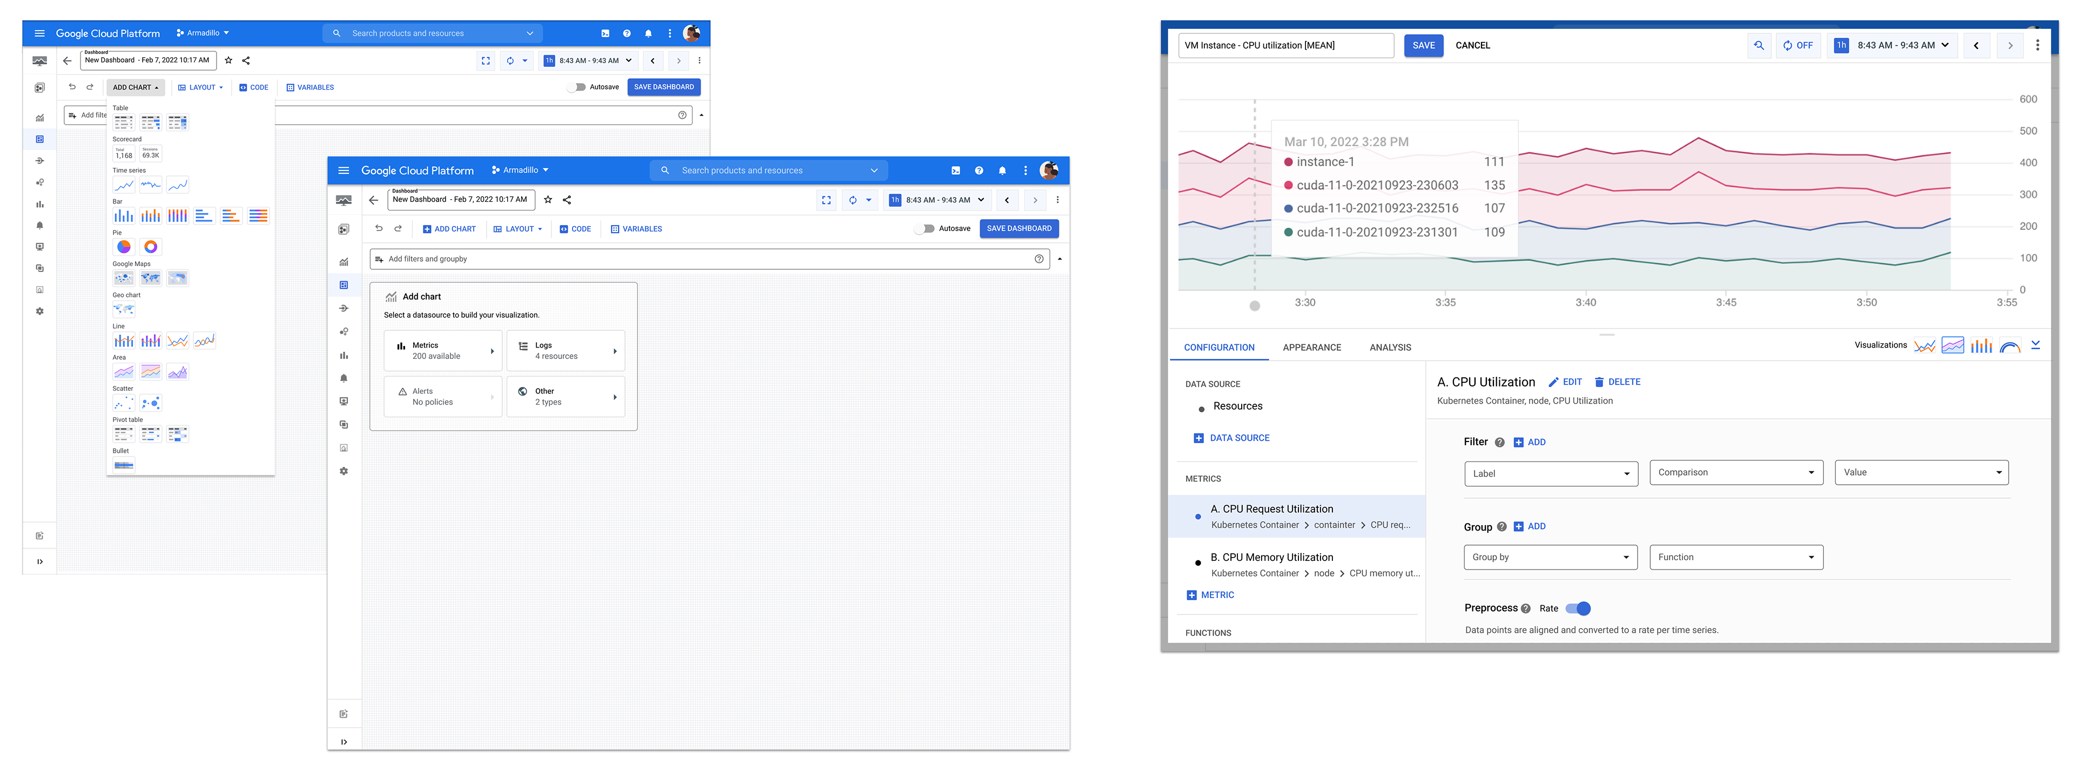2074x774 pixels.
Task: Click Add filters and groupby field in front window
Action: [709, 259]
